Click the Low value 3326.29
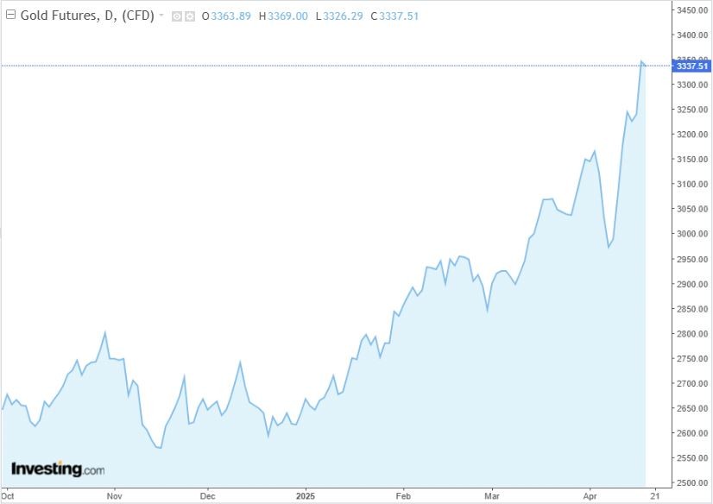 pos(344,16)
